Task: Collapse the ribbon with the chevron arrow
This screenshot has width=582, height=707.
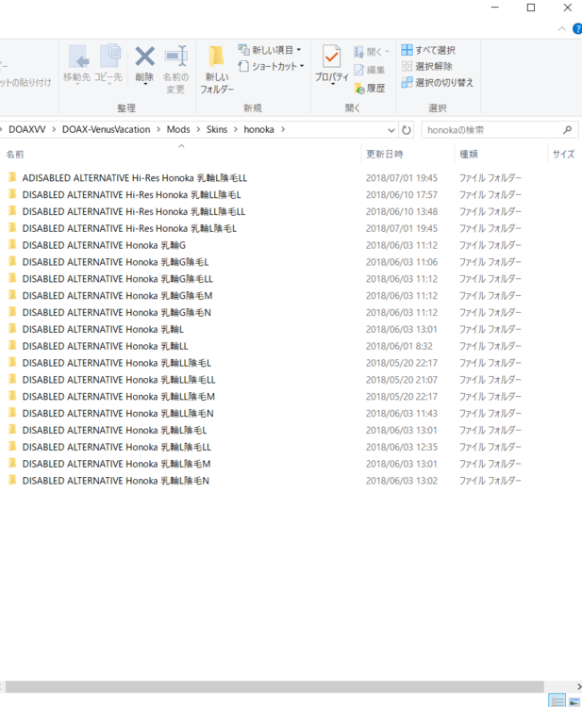Action: (561, 29)
